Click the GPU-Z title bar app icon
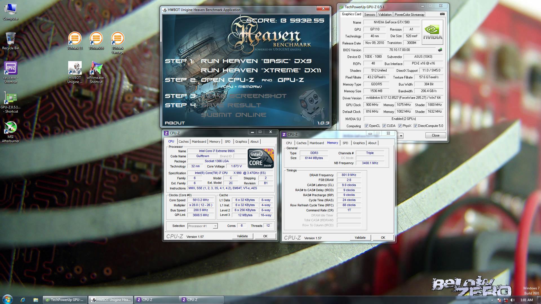 [342, 7]
